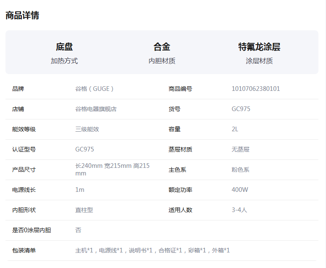
Task: Click the 适用人数 label
Action: pos(180,210)
